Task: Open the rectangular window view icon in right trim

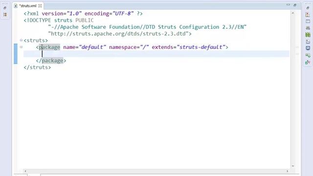Action: 308,22
